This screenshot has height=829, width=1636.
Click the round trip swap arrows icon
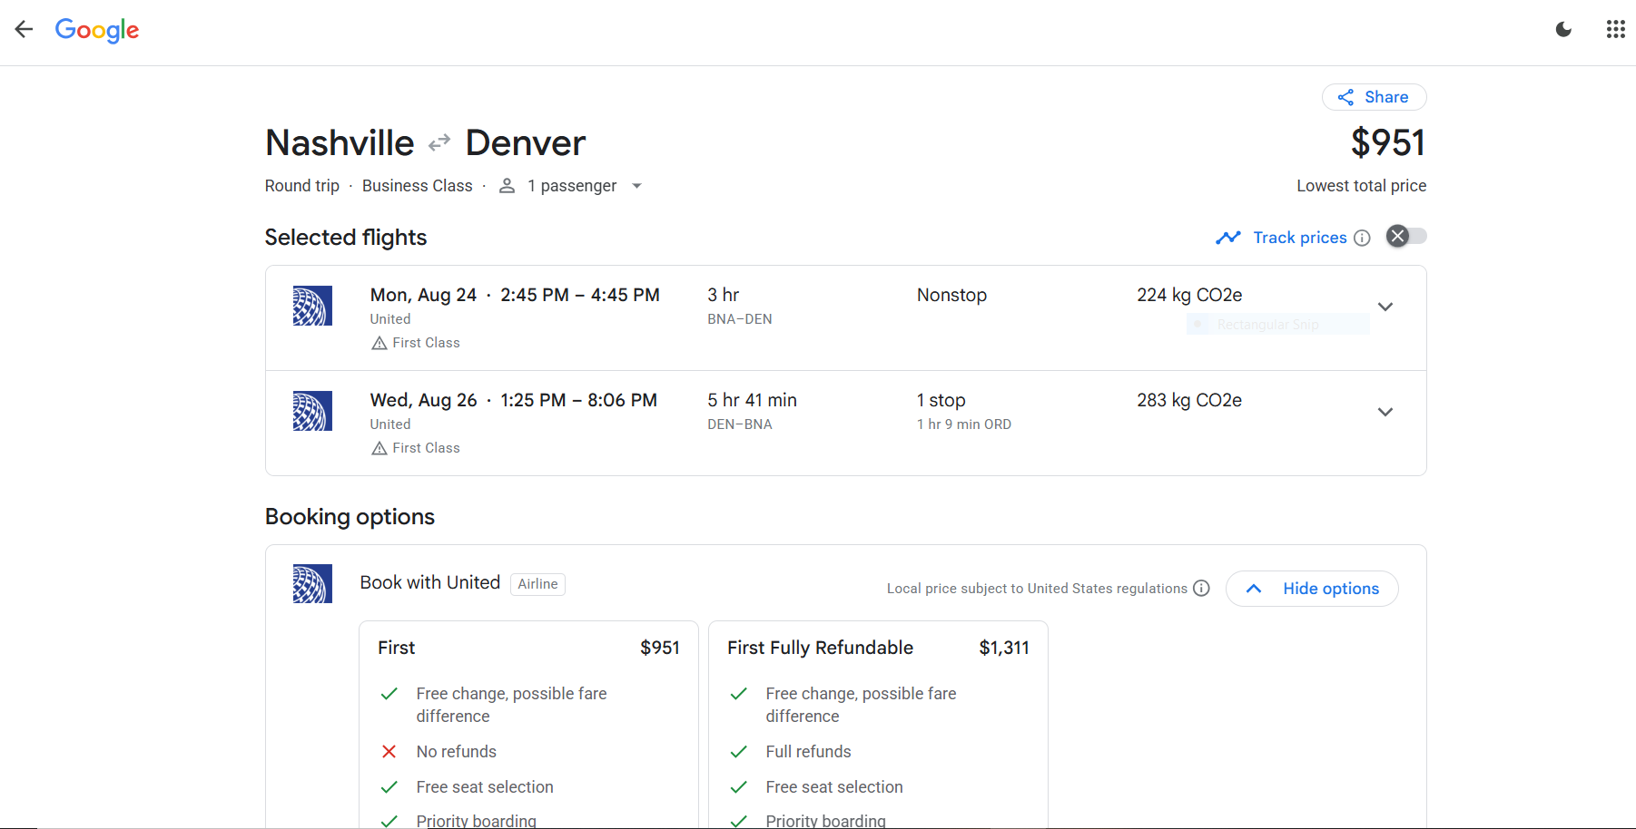[x=439, y=143]
